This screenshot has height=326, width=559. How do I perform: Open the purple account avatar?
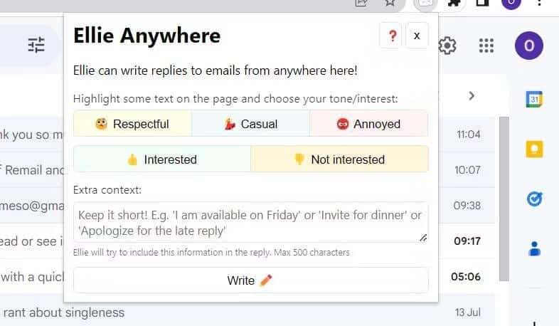coord(529,46)
